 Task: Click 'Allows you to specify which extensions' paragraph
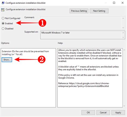[x=90, y=56]
